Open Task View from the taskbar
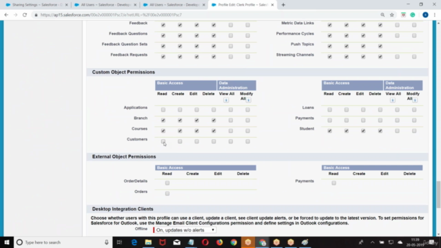This screenshot has height=248, width=441. 119,242
